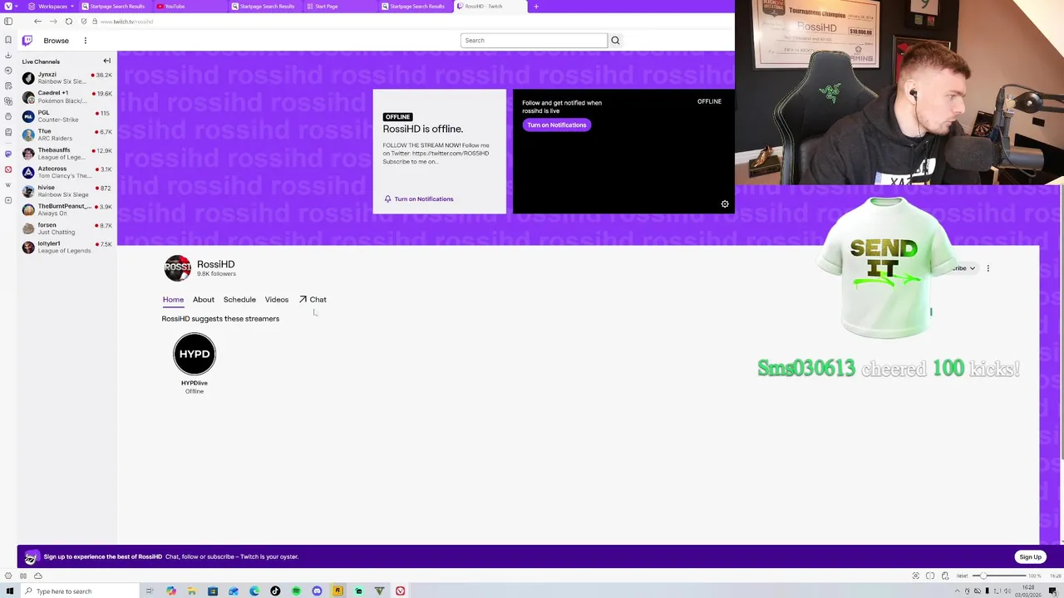1064x598 pixels.
Task: Open player settings gear icon
Action: (725, 204)
